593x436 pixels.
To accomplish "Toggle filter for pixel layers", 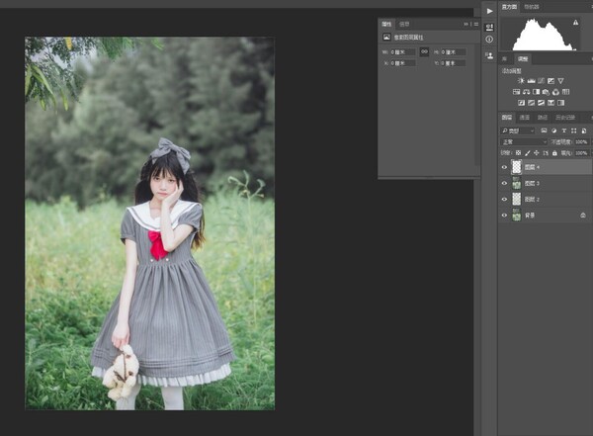I will point(544,131).
